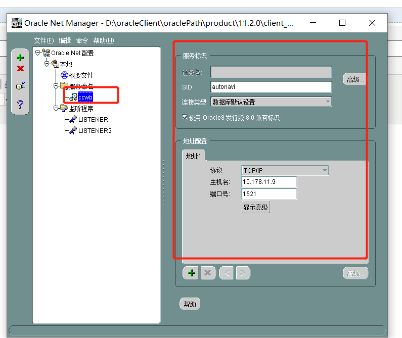This screenshot has height=338, width=402.
Task: Click the 帮助 button at bottom
Action: [x=190, y=304]
